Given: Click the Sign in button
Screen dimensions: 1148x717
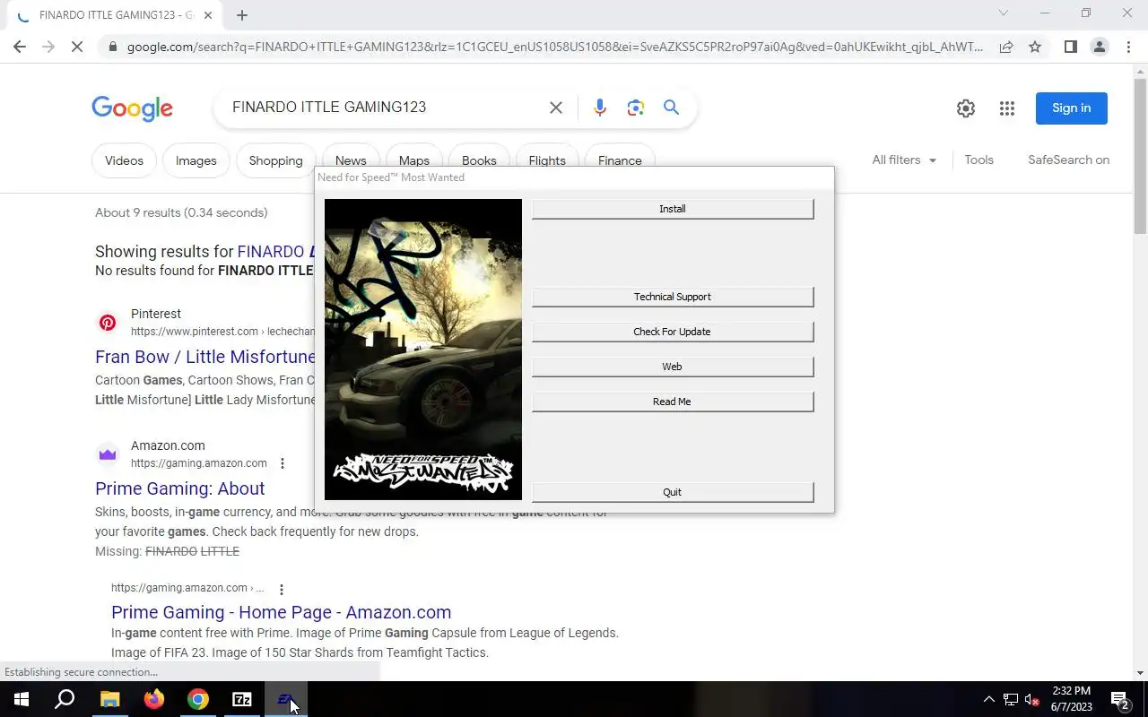Looking at the screenshot, I should pos(1072,108).
